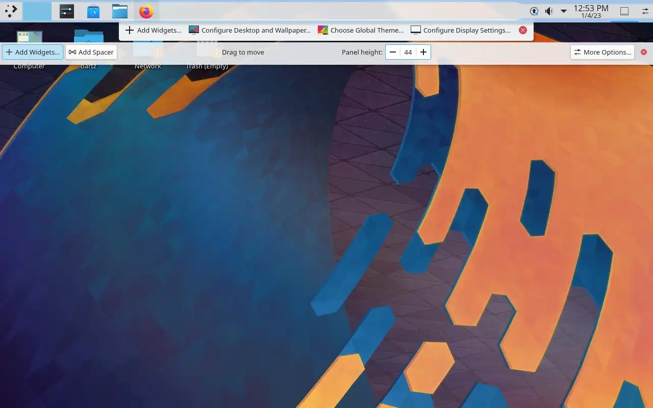Click the light blue pager widget in panel
Image resolution: width=653 pixels, height=408 pixels.
click(x=37, y=11)
